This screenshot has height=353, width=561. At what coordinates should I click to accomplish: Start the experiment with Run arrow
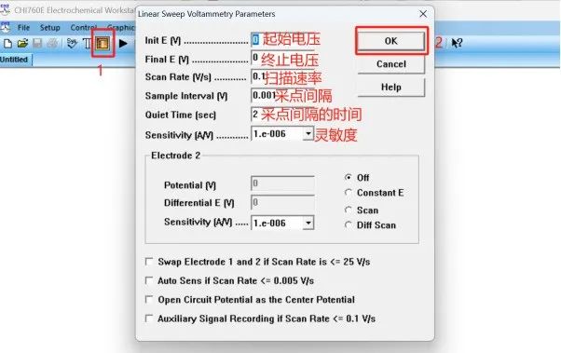[x=123, y=44]
